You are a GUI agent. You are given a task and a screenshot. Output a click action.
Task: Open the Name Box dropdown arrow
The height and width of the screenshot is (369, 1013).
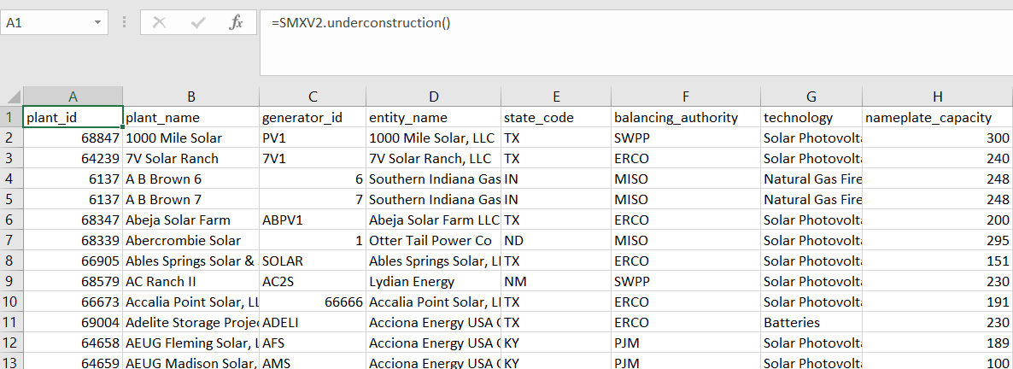pyautogui.click(x=97, y=22)
